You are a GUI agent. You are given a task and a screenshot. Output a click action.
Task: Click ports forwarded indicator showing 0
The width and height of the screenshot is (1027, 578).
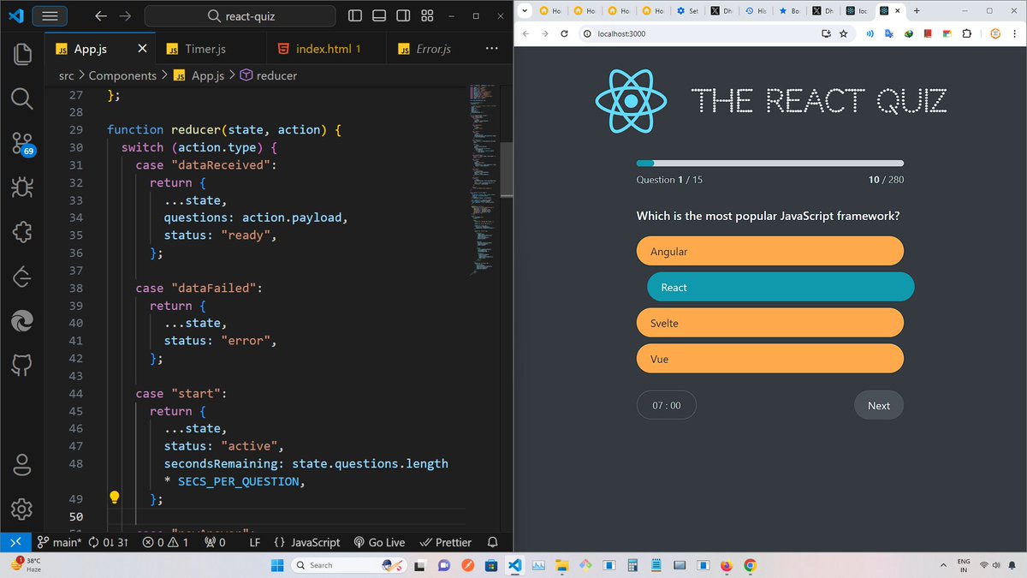click(x=216, y=542)
